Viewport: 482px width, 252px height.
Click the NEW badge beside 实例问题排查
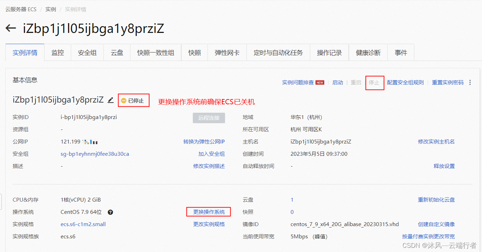click(320, 83)
